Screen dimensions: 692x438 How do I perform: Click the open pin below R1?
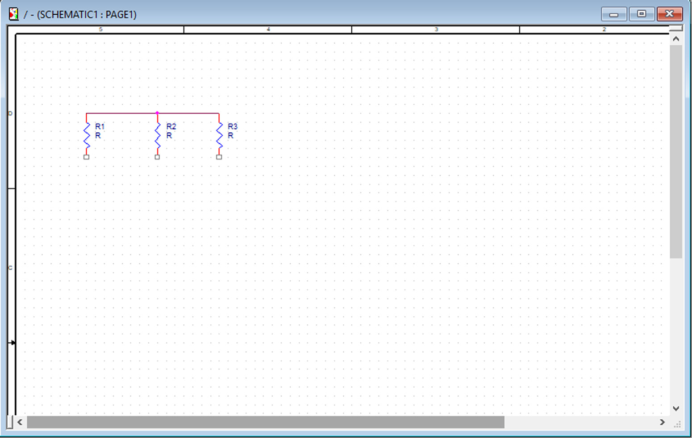[x=87, y=157]
